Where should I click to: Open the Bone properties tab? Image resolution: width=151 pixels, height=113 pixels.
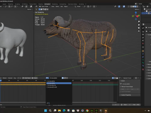pyautogui.click(x=143, y=63)
